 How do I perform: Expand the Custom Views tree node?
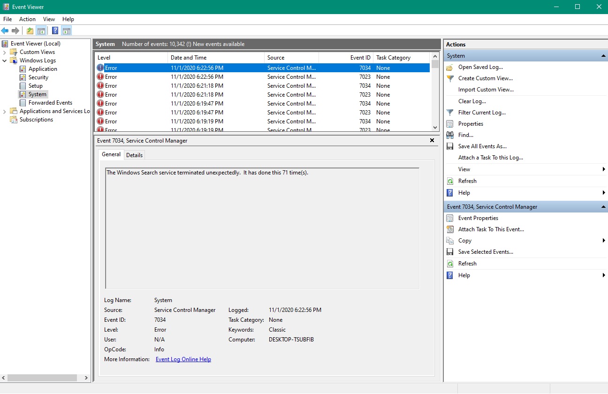pyautogui.click(x=5, y=52)
